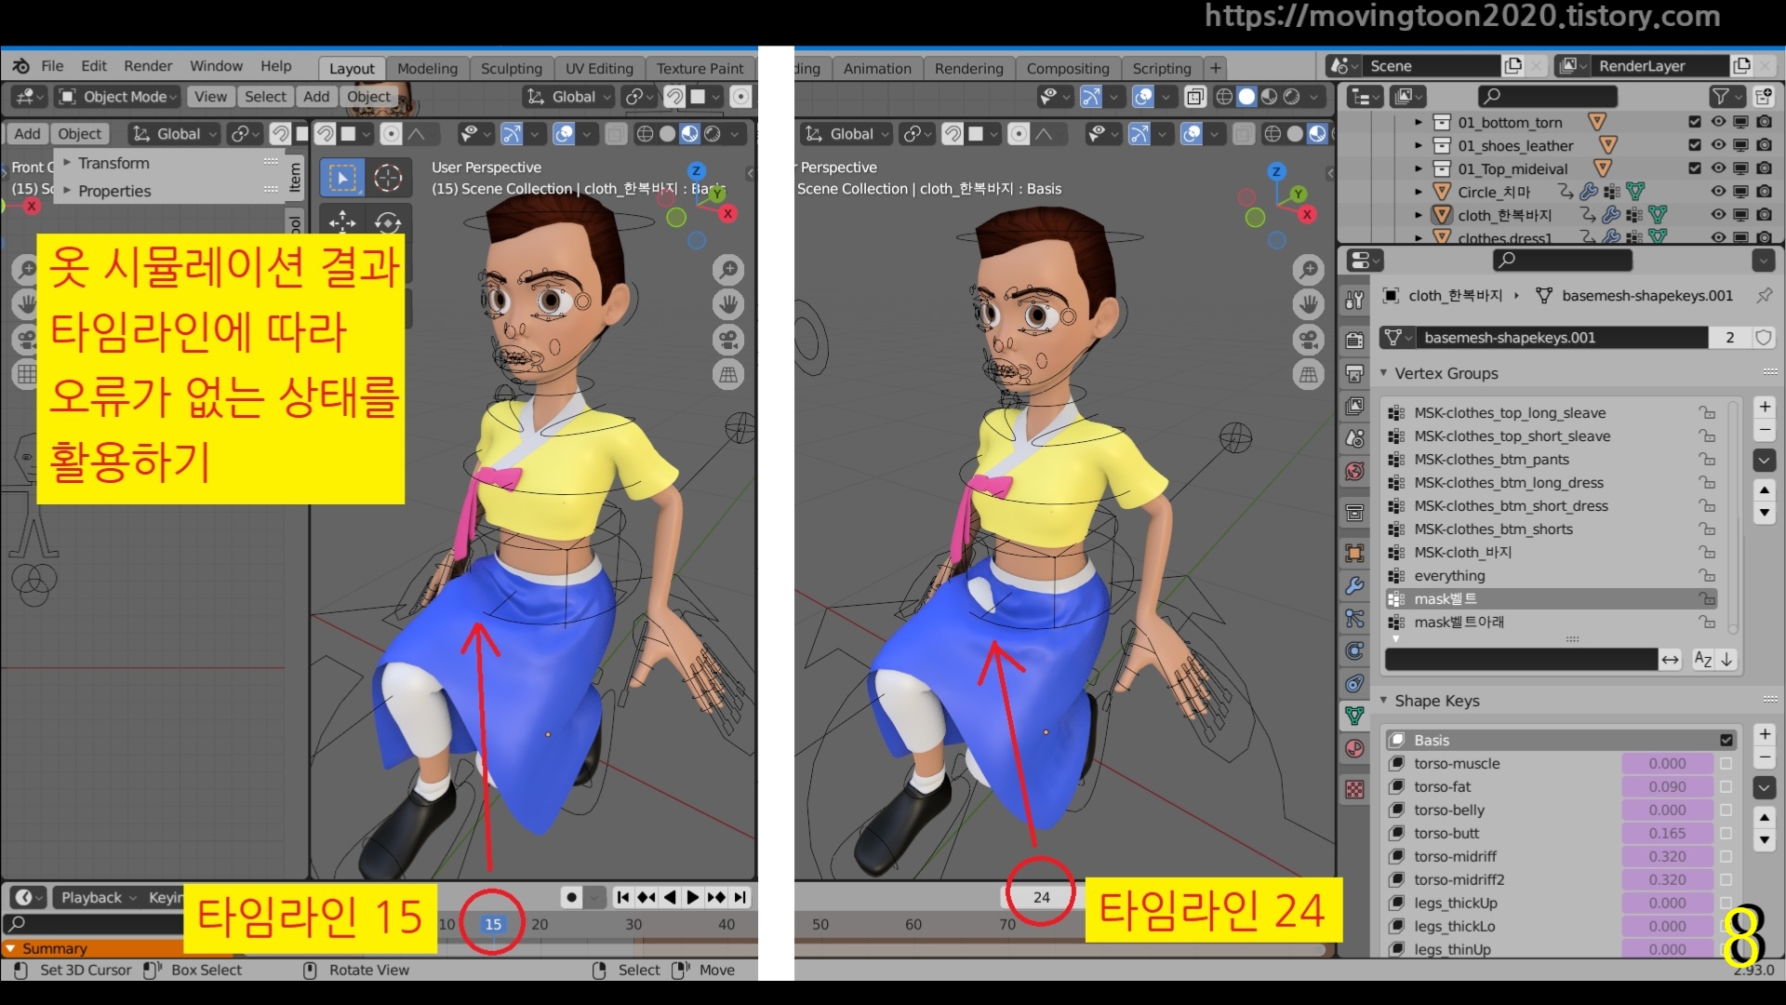Disable rendering camera icon for 01_bottom_torn
This screenshot has width=1786, height=1005.
pos(1764,122)
